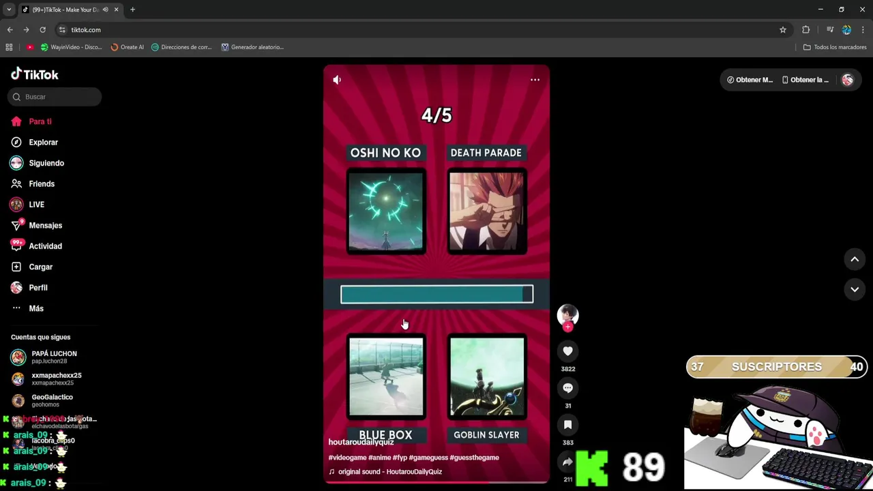Click the #guessthegame hashtag
Image resolution: width=873 pixels, height=491 pixels.
point(474,458)
